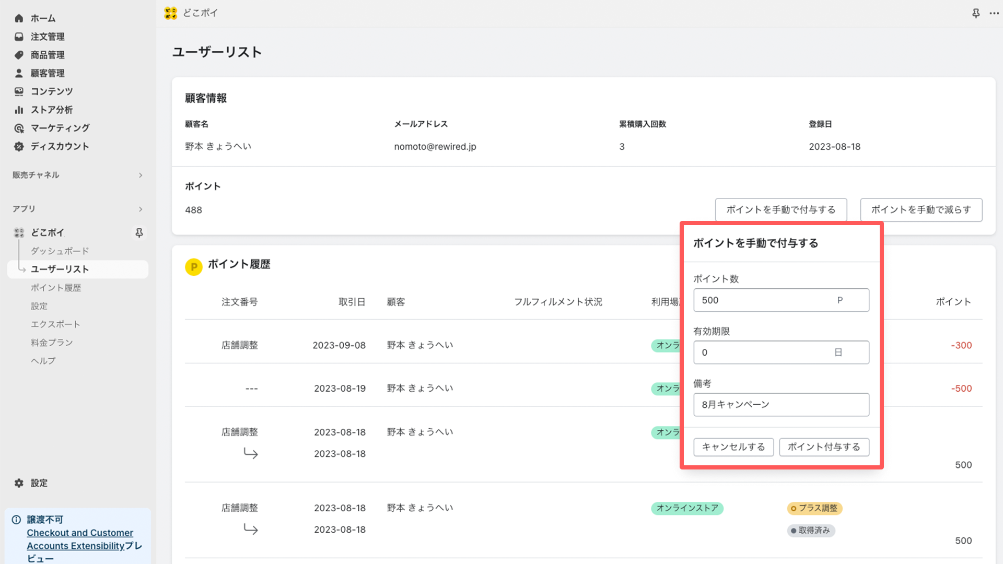
Task: Click the 2023-08-19 transaction date
Action: coord(340,389)
